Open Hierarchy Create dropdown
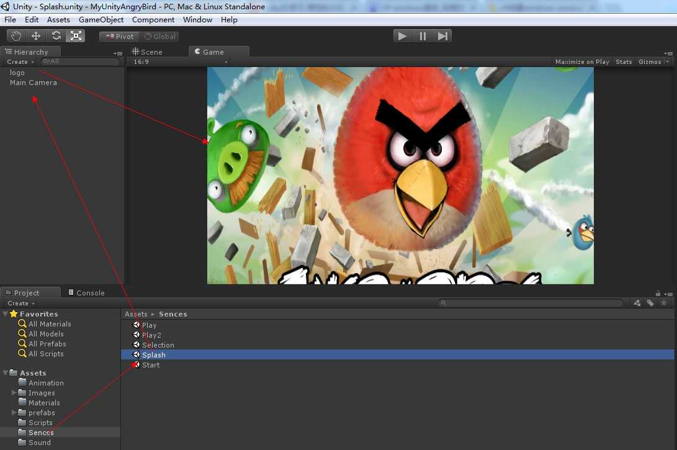This screenshot has height=450, width=677. (20, 61)
